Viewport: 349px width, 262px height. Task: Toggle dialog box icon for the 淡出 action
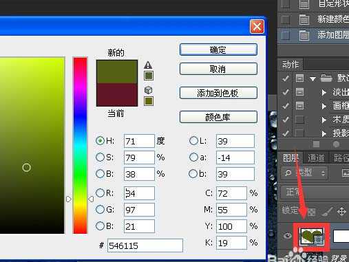[299, 92]
